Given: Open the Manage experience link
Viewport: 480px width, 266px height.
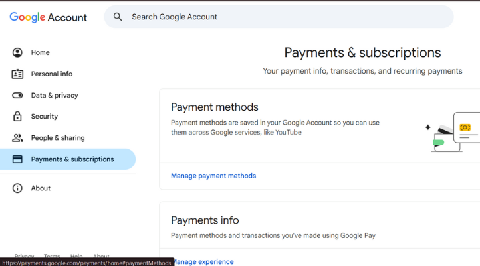Looking at the screenshot, I should coord(203,261).
